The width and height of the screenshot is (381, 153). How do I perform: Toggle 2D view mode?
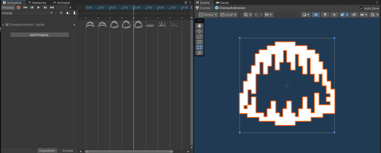pos(316,15)
